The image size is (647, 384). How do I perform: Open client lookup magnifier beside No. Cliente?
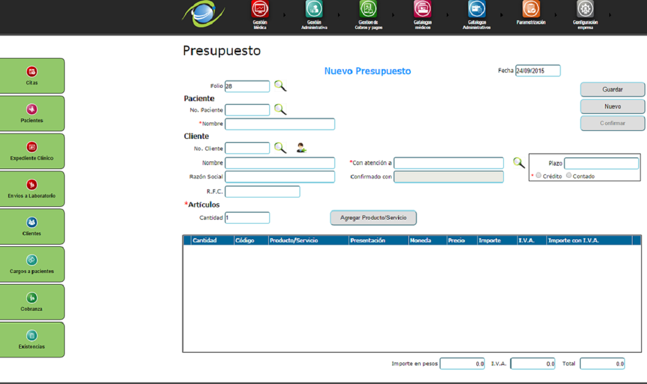[x=280, y=148]
